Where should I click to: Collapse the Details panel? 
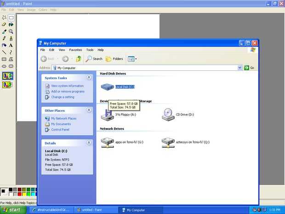[89, 143]
